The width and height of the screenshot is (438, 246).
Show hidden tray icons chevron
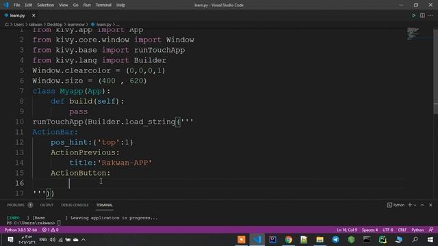[83, 240]
